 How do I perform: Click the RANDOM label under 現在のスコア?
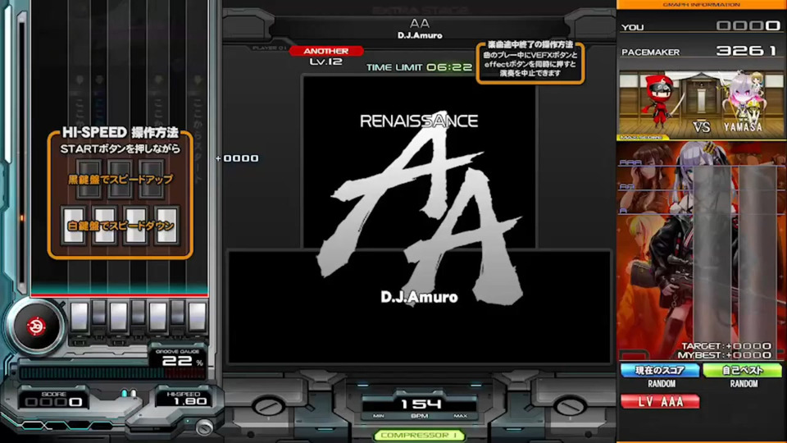point(662,384)
